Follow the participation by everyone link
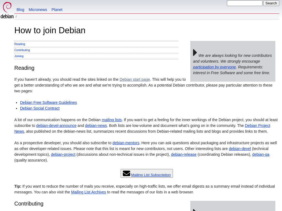Viewport: 282px width, 211px height. [x=214, y=67]
